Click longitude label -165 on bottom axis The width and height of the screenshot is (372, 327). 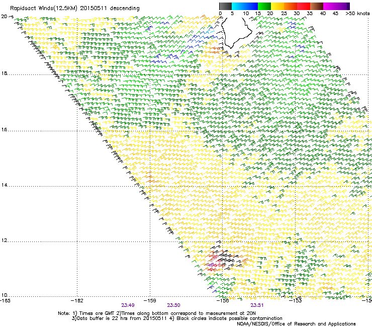5,301
